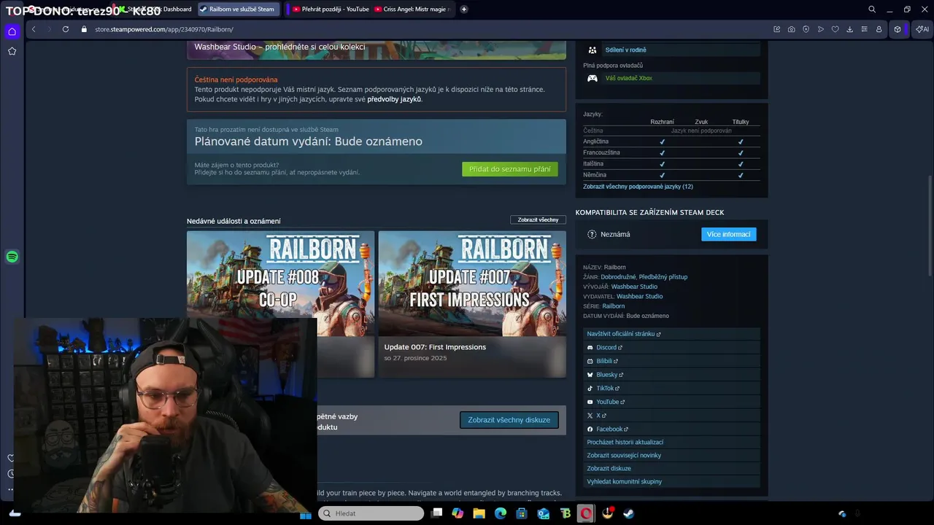
Task: Click Zobrazit související novinky link
Action: [x=671, y=455]
